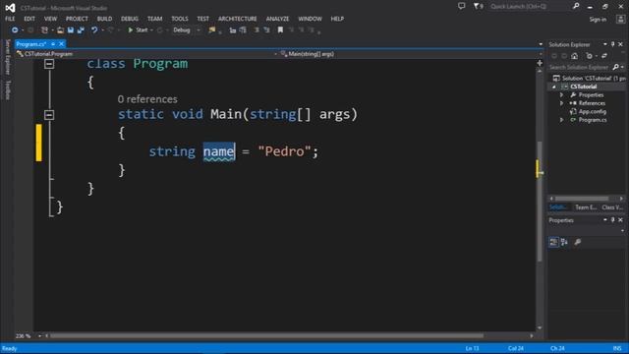
Task: Select App.config in Solution Explorer
Action: pos(592,111)
